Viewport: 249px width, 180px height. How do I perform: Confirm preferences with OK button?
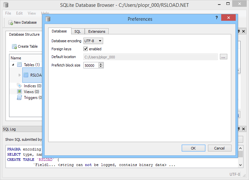[193, 148]
